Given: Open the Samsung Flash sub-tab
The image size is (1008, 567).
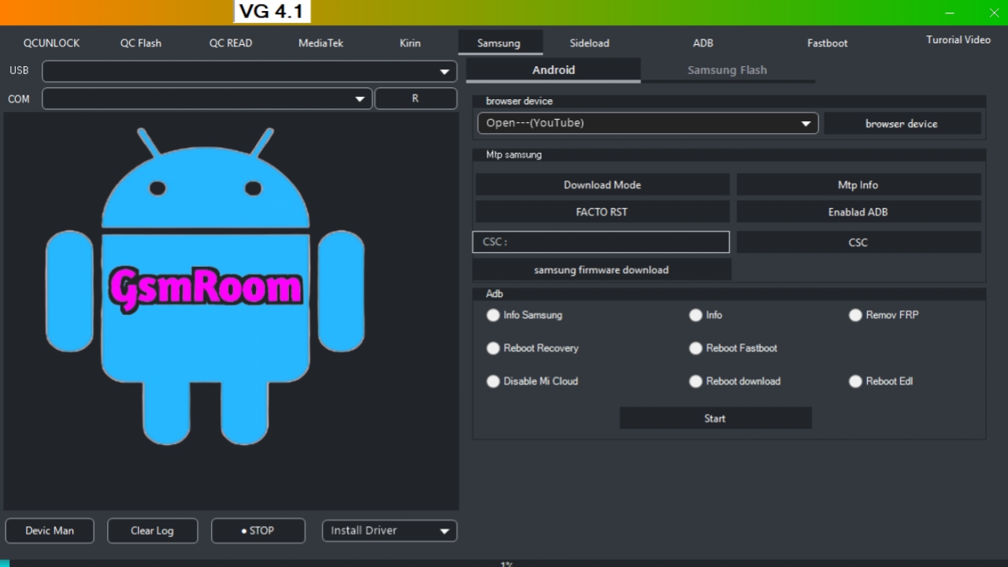Looking at the screenshot, I should 727,70.
